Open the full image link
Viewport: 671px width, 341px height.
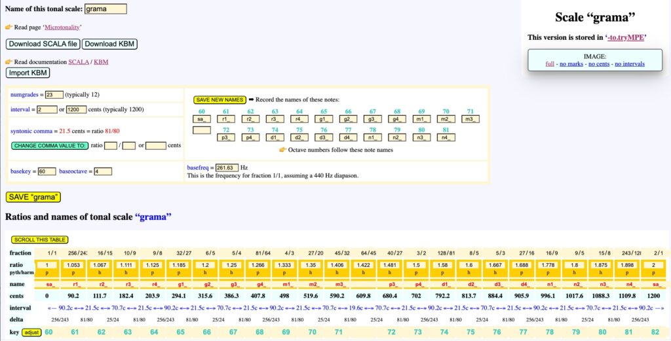click(x=550, y=63)
